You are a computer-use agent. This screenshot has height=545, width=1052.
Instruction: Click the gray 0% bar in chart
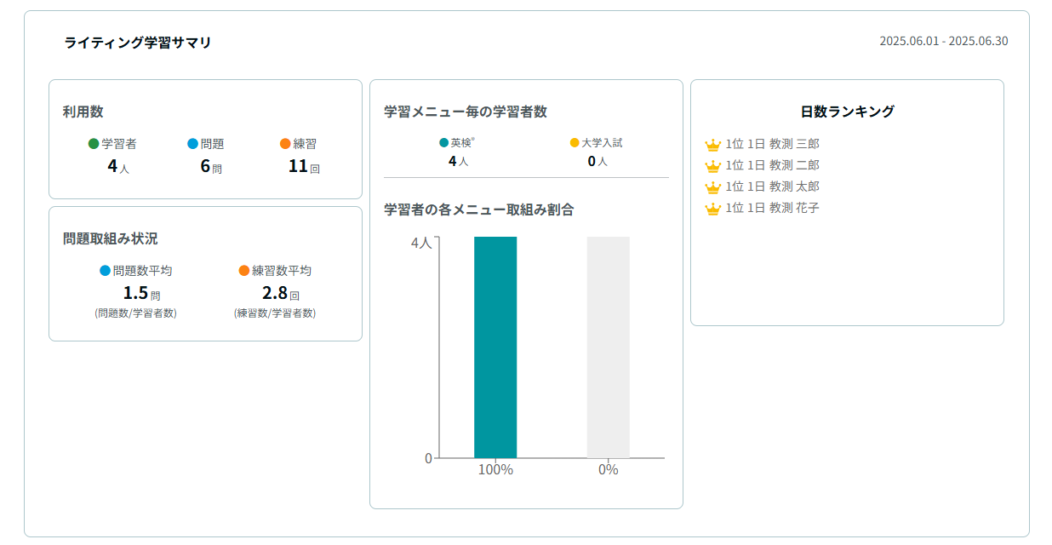click(608, 347)
